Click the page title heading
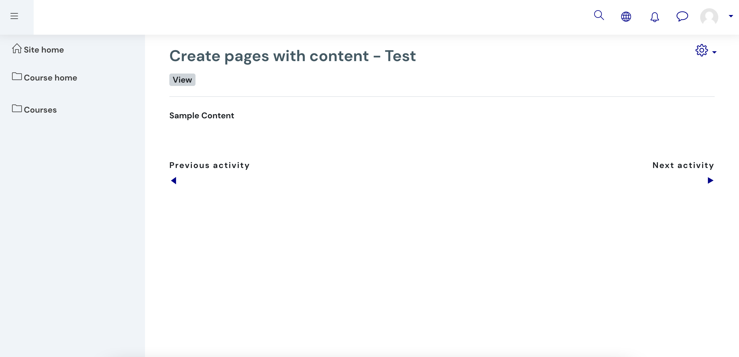 coord(292,56)
